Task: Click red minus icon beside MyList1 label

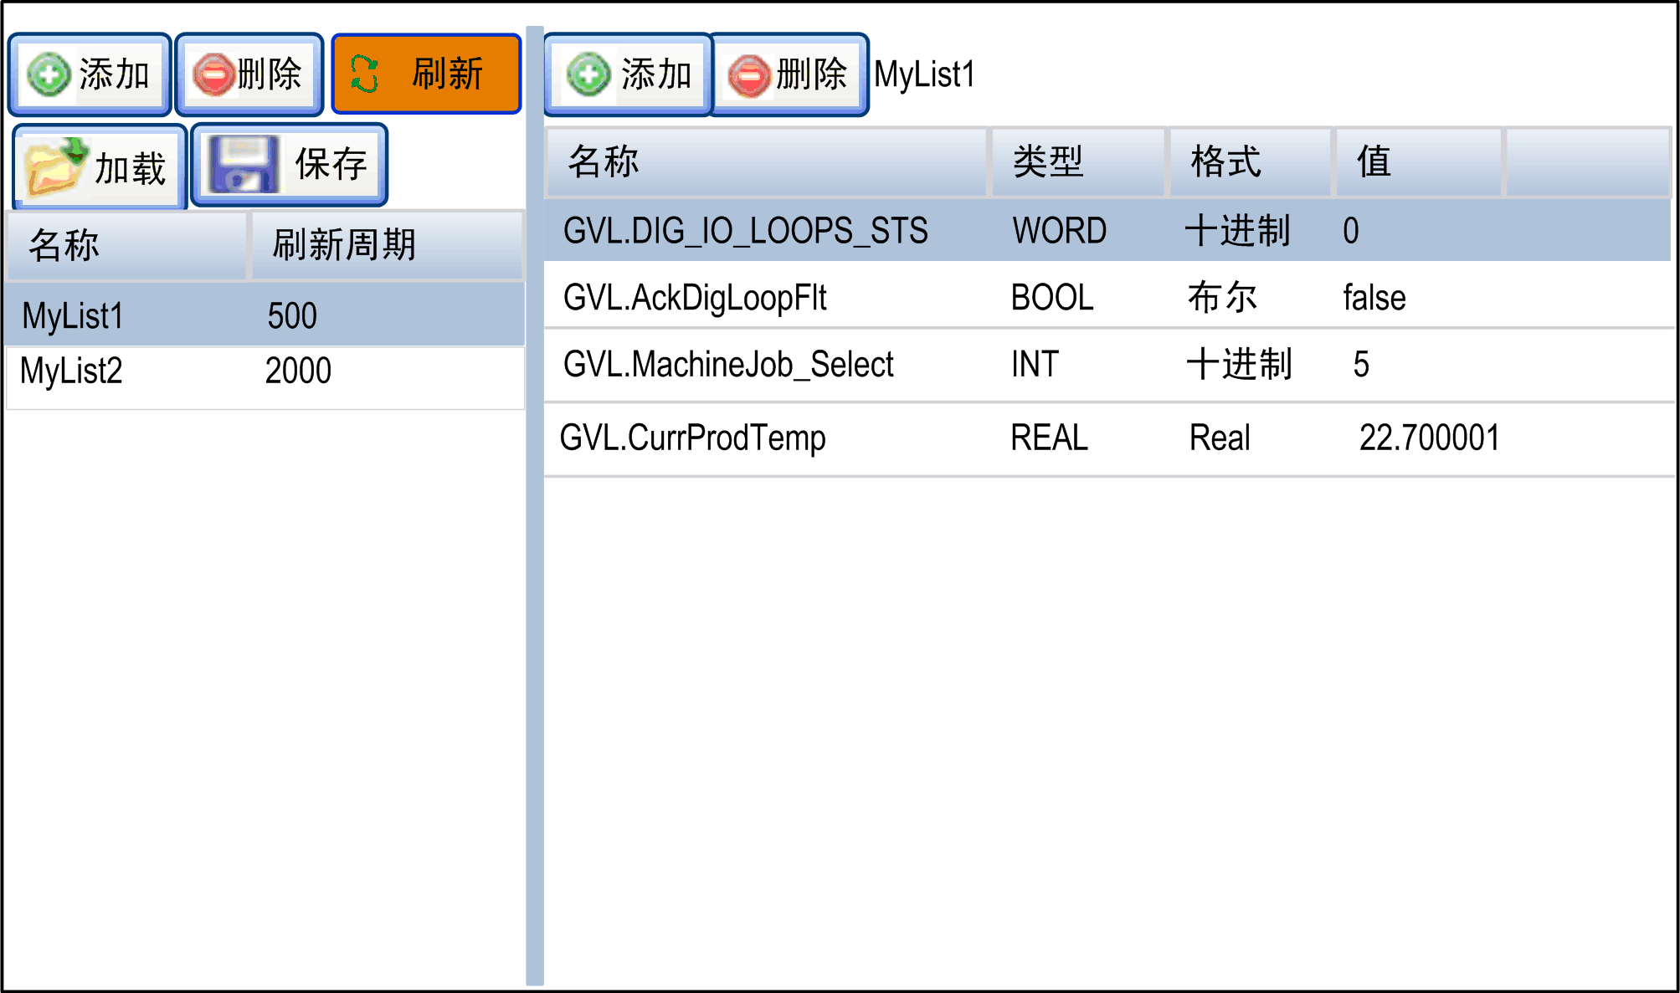Action: tap(748, 76)
